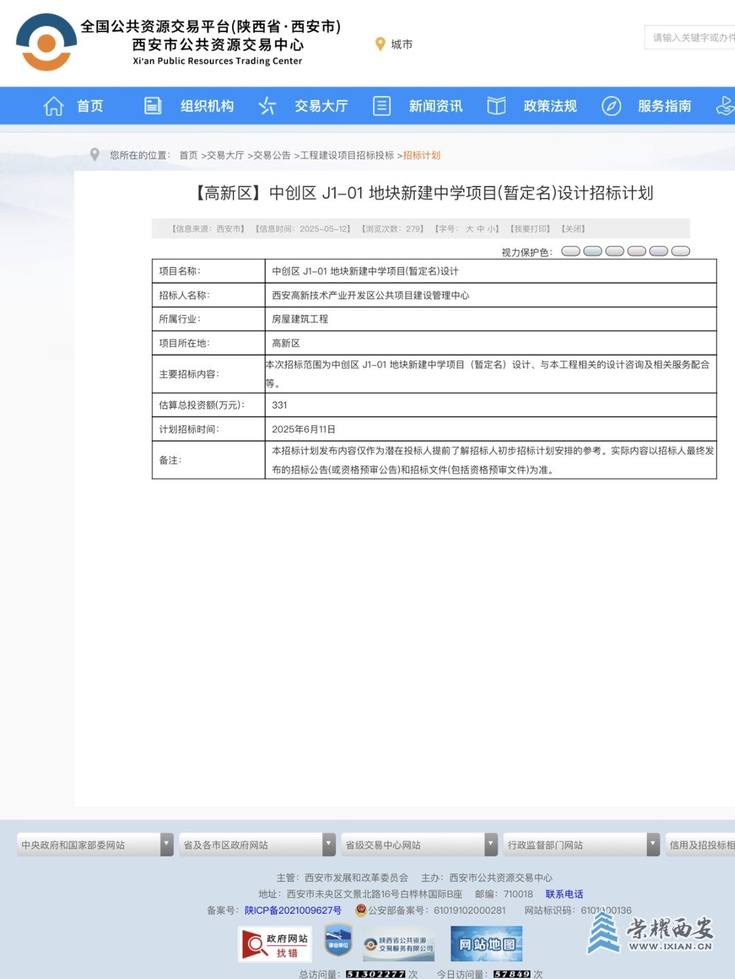Click the police emblem beside 公安部备案号
Image resolution: width=735 pixels, height=979 pixels.
pos(361,910)
